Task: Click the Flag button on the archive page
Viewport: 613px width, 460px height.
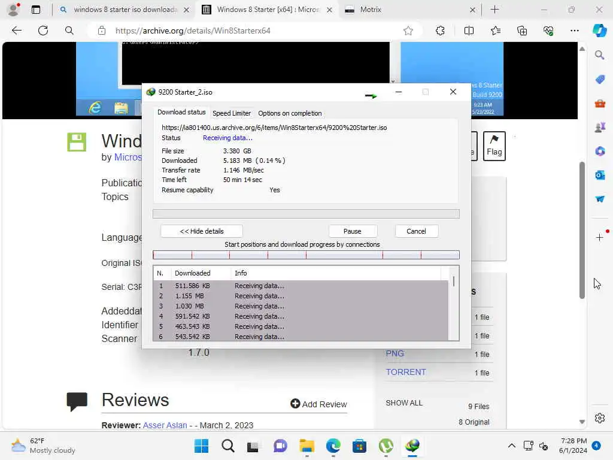Action: click(x=494, y=146)
